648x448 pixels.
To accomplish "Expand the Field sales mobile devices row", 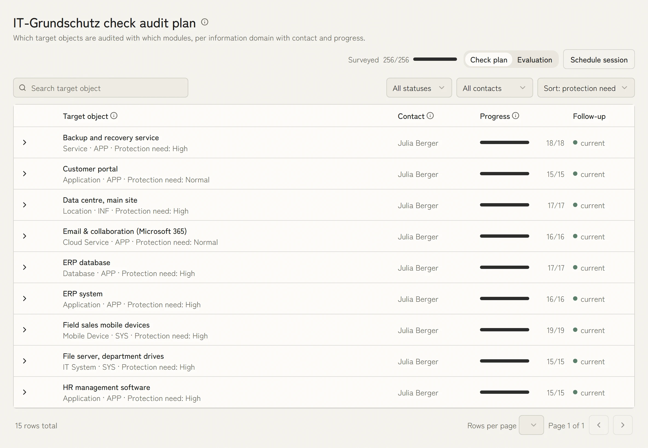I will tap(25, 329).
